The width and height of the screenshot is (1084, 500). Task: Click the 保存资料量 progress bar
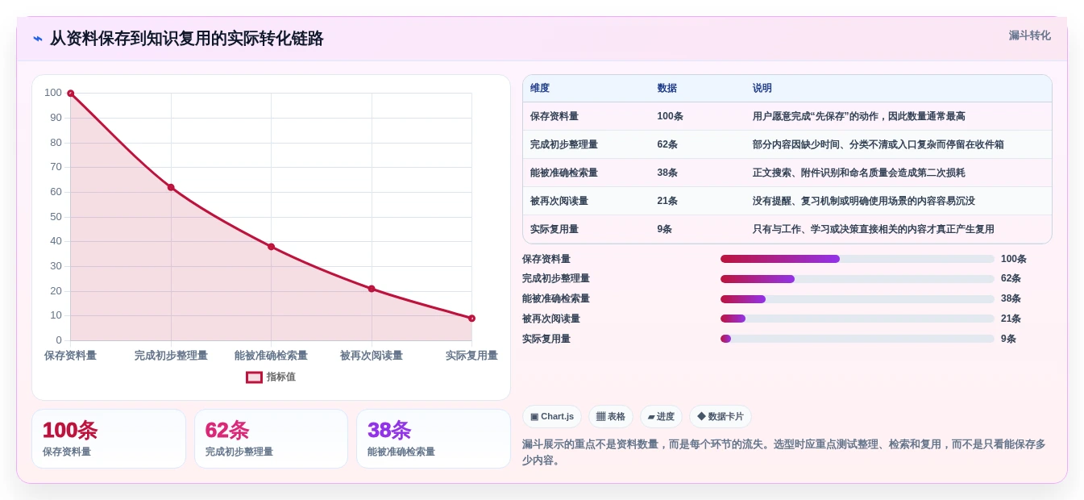pyautogui.click(x=858, y=259)
